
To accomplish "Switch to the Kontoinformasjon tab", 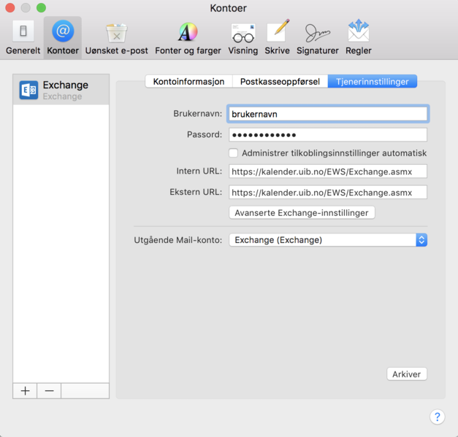I will point(188,82).
